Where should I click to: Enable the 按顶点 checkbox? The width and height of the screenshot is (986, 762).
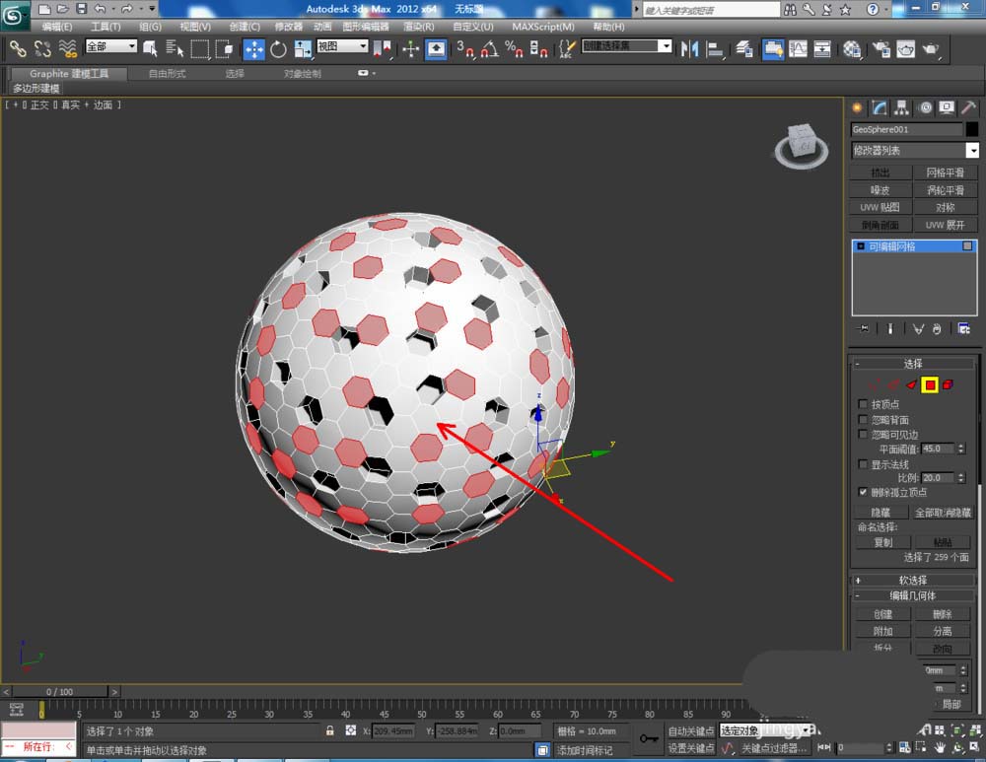click(x=864, y=404)
